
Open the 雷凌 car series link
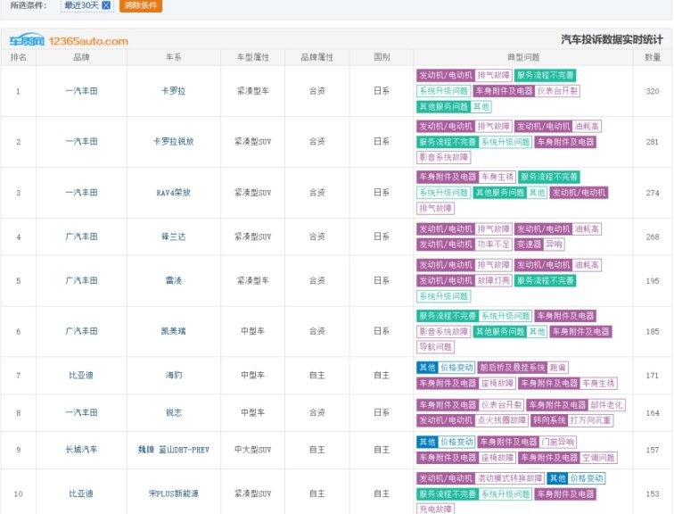(x=174, y=280)
